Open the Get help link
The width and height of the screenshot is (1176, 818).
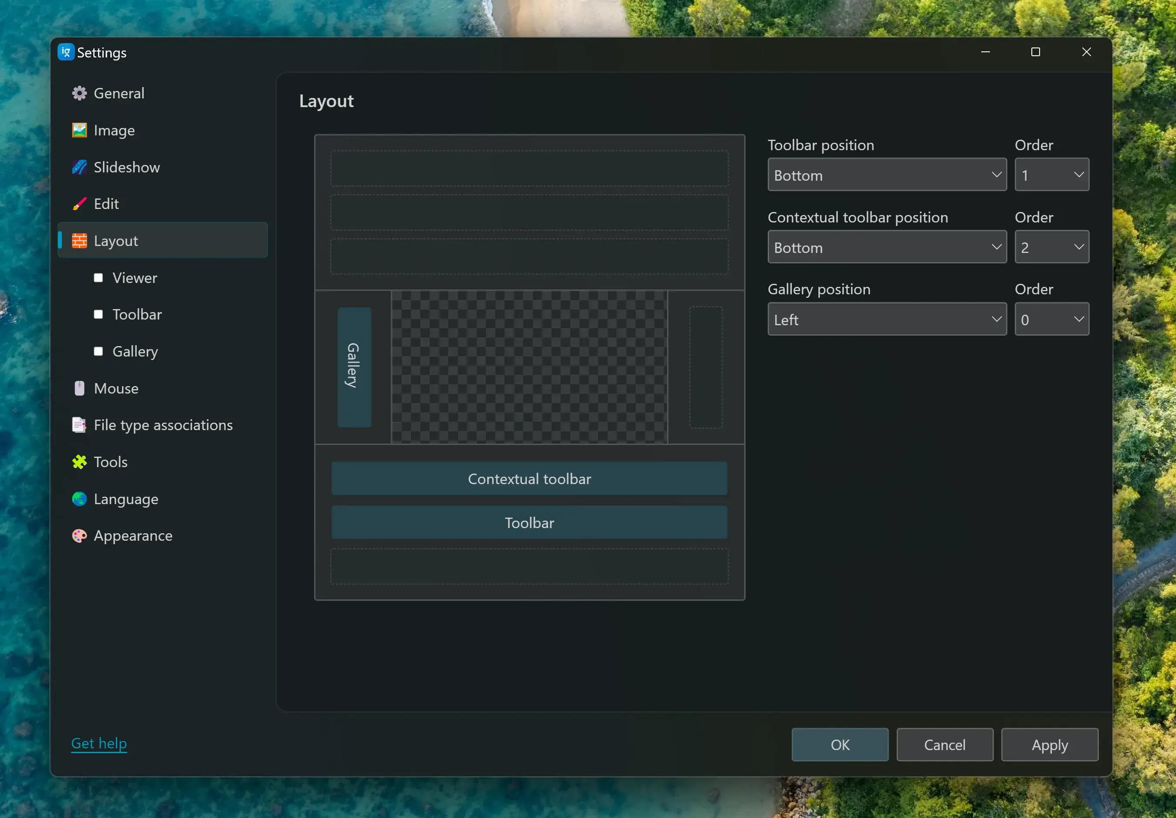click(99, 743)
